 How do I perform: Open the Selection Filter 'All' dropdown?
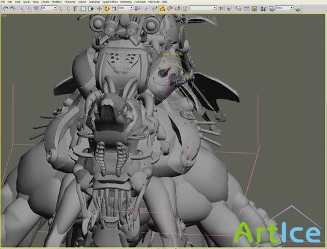pos(49,8)
